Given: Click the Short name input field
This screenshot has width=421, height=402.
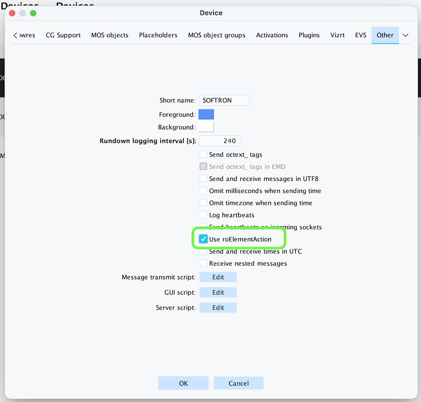Looking at the screenshot, I should coord(224,100).
